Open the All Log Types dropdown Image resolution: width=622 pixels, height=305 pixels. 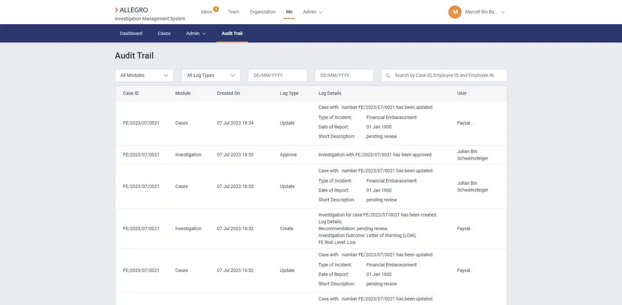(x=211, y=75)
